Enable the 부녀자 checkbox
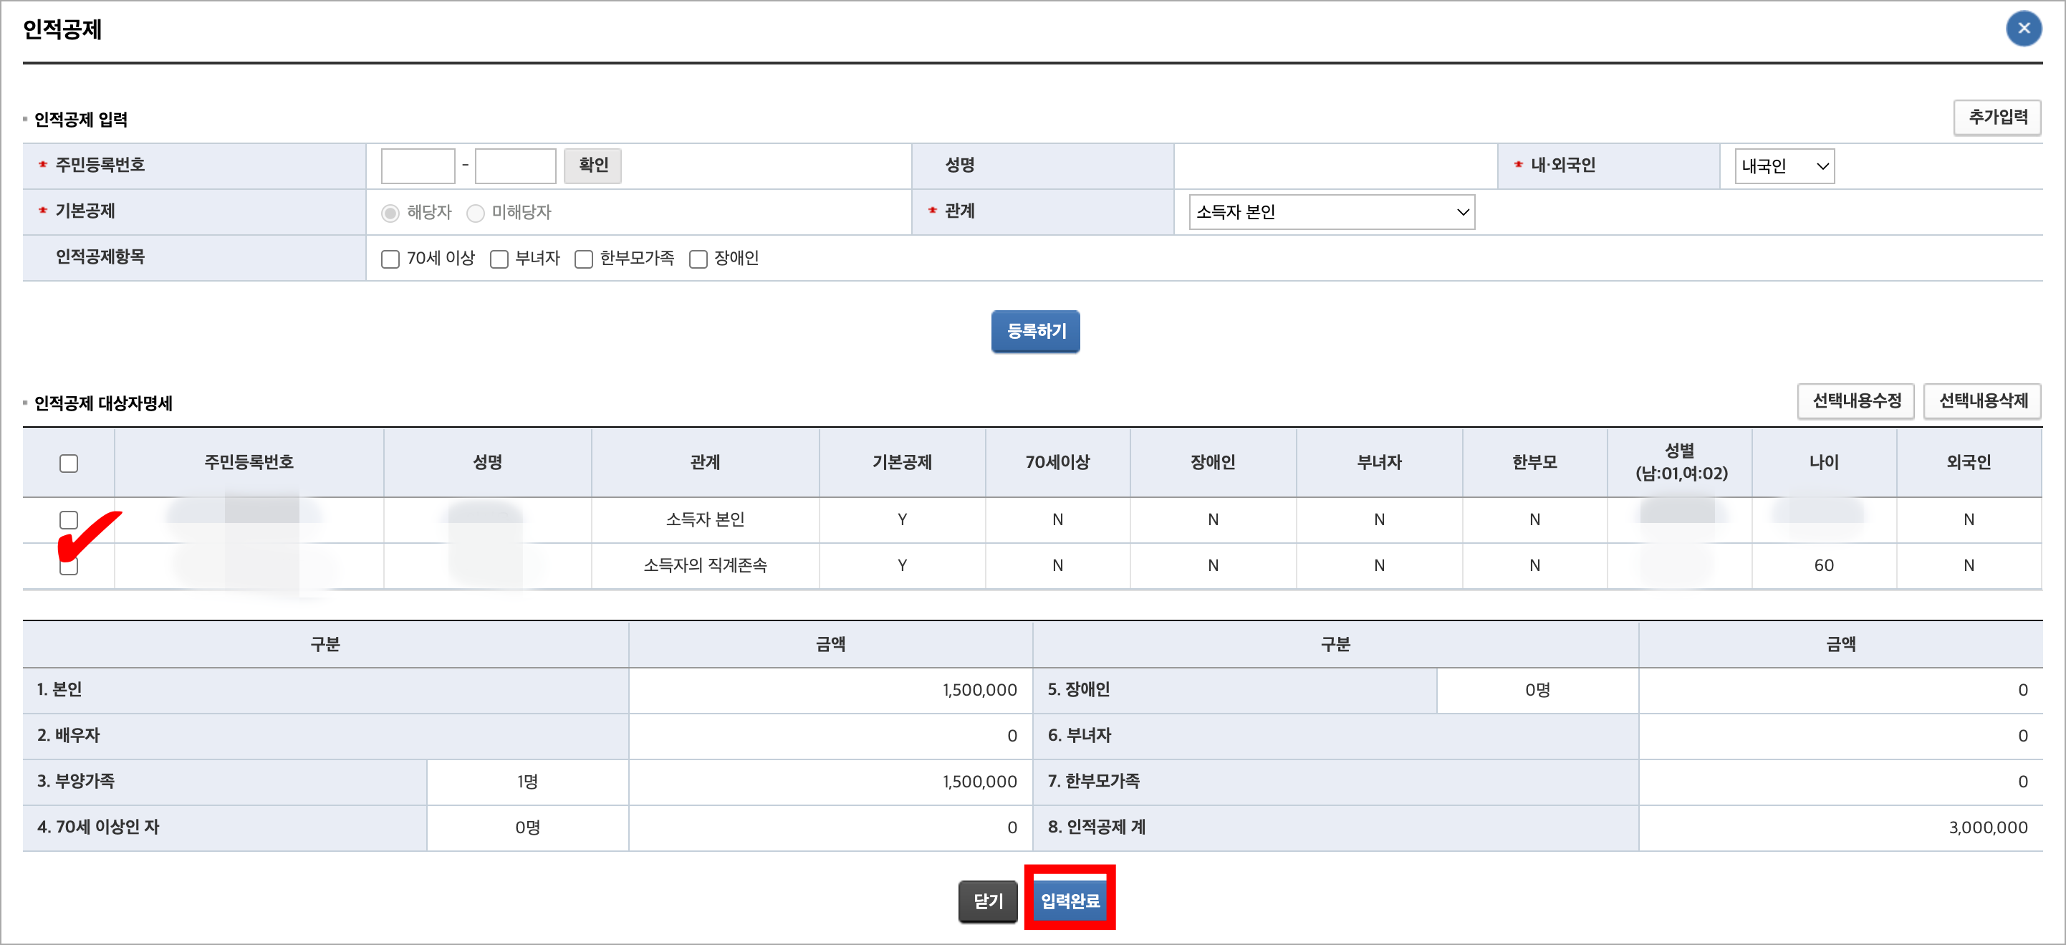 499,259
